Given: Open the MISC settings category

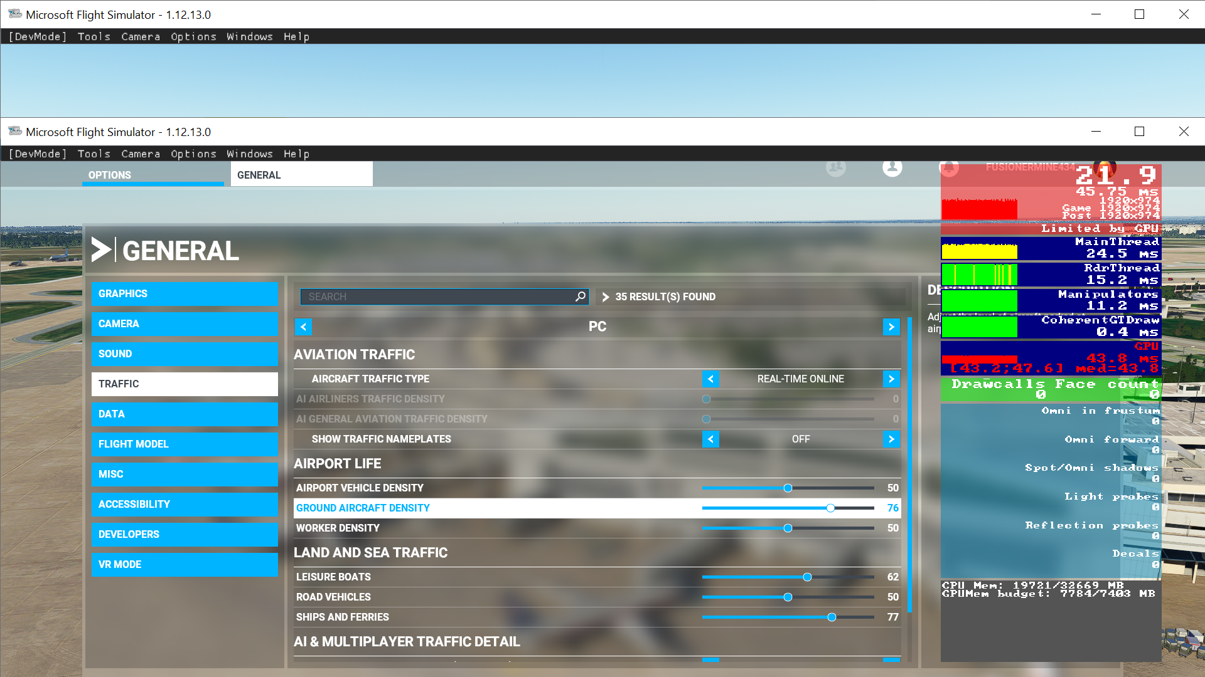Looking at the screenshot, I should [185, 475].
